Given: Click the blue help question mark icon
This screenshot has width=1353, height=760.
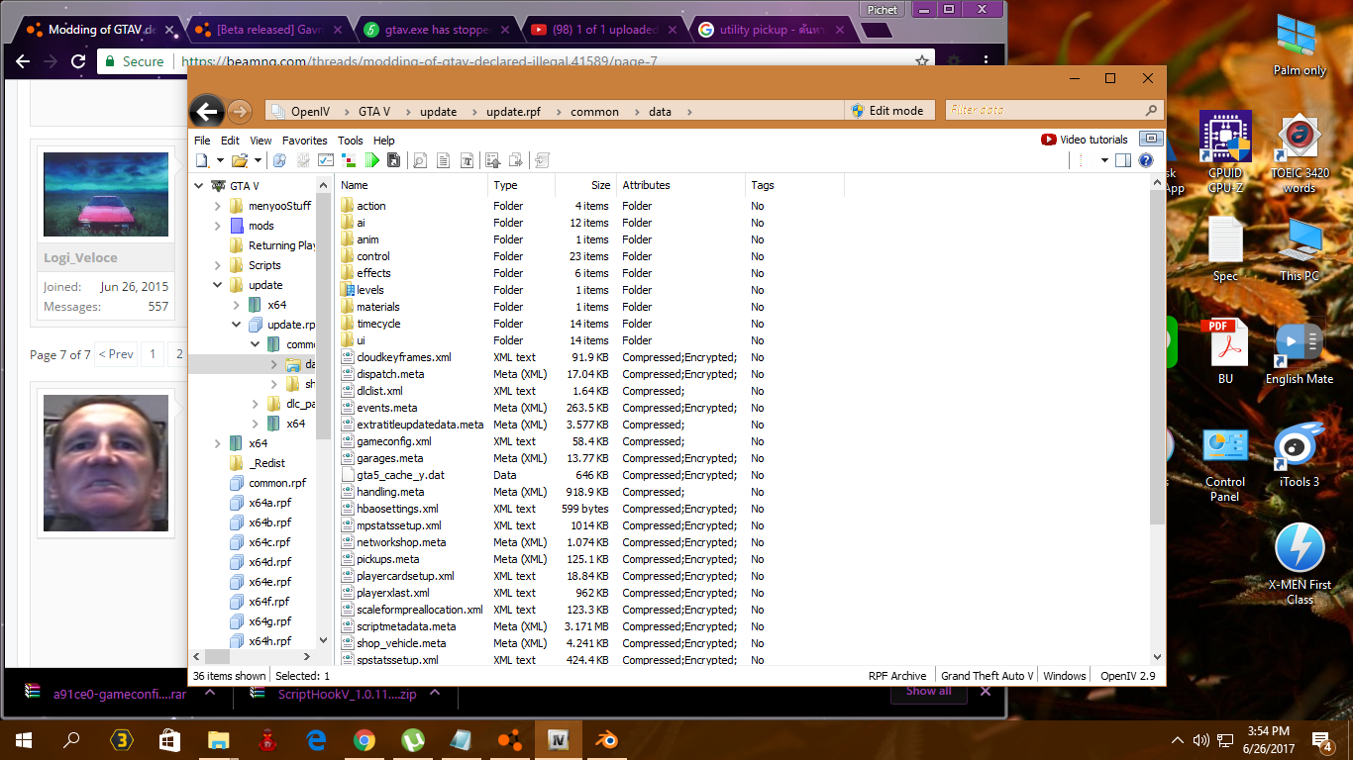Looking at the screenshot, I should pos(1146,160).
